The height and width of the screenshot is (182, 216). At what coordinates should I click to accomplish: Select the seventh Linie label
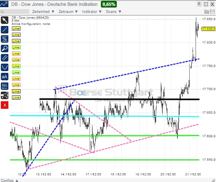16,66
